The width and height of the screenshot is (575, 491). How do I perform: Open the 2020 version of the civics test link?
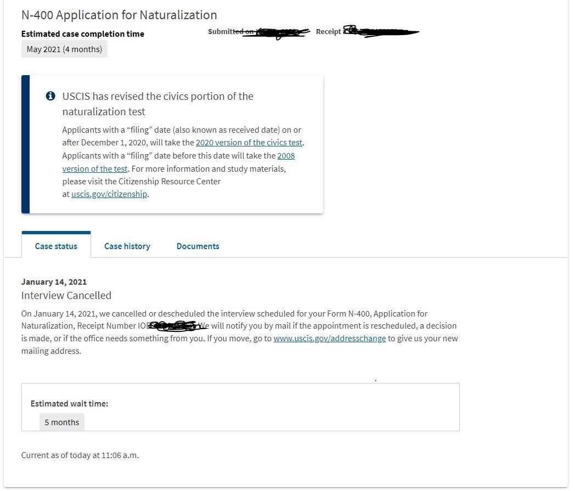click(x=249, y=143)
